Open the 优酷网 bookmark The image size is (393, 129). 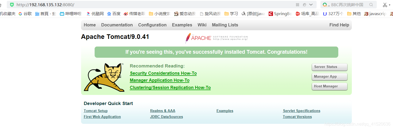[x=95, y=13]
